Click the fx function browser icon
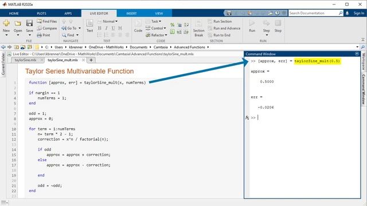367x206 pixels. (247, 117)
